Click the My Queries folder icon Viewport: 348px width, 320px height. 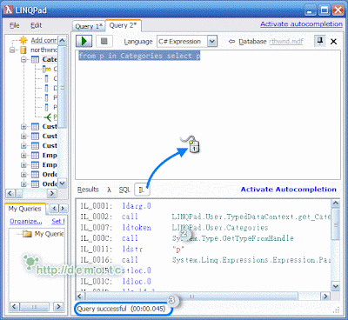pyautogui.click(x=27, y=234)
